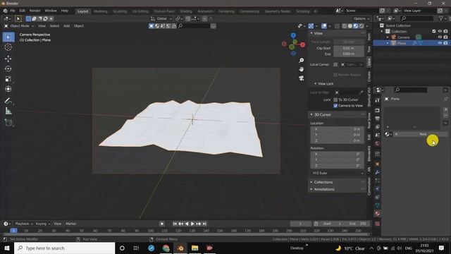
Task: Enable Lock To 3D Cursor checkbox
Action: (335, 99)
